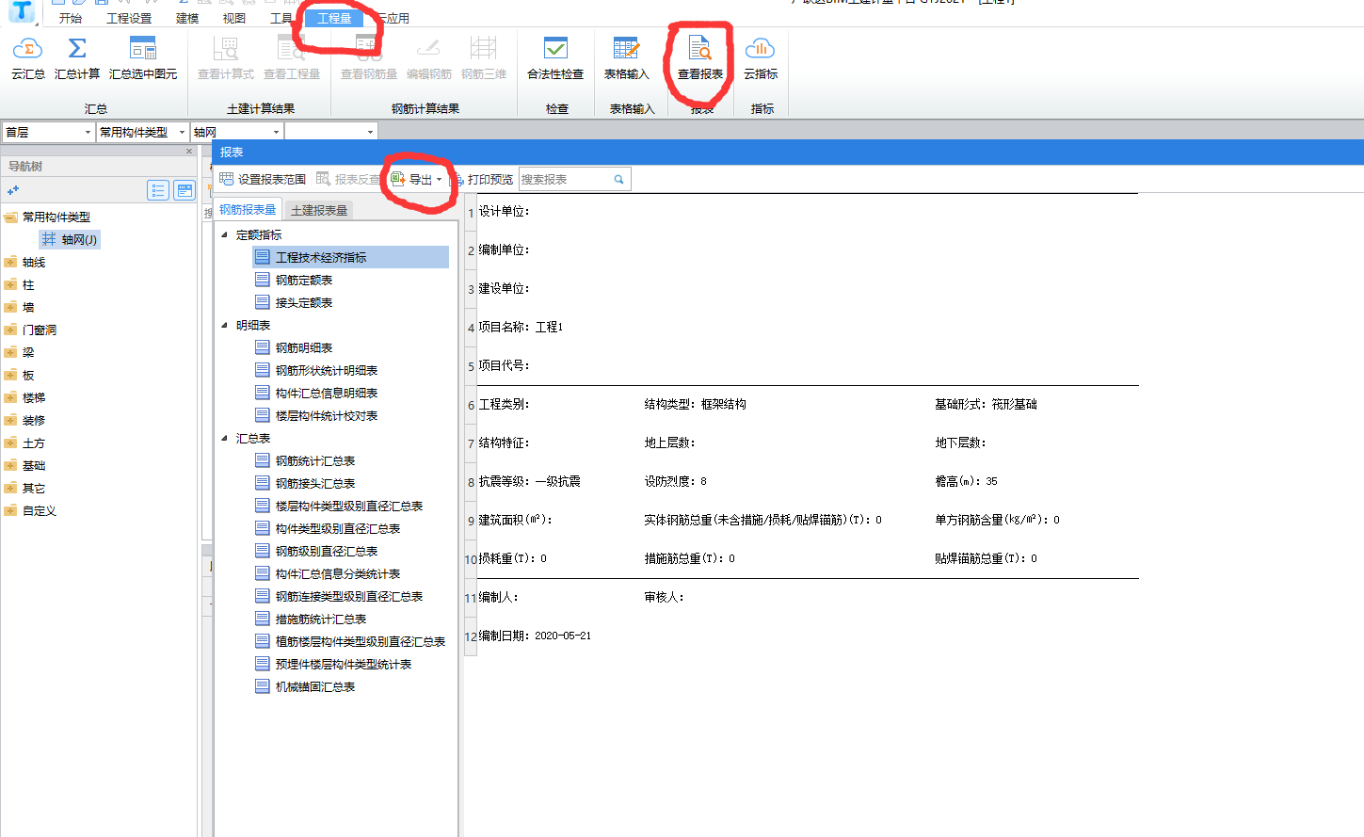
Task: Click 结构类型: 框架结构 text
Action: [x=696, y=405]
